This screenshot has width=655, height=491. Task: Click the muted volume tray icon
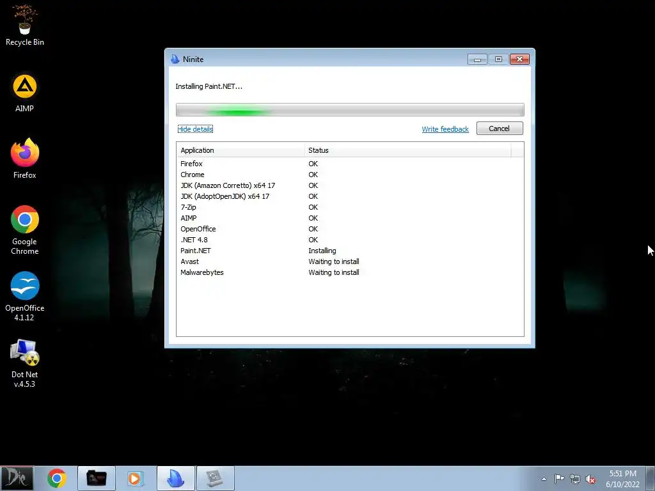coord(590,479)
